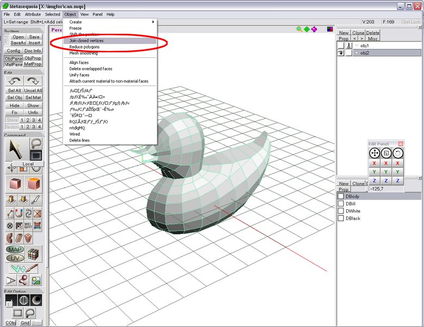Open the Panel menu
This screenshot has width=424, height=327.
(x=97, y=14)
